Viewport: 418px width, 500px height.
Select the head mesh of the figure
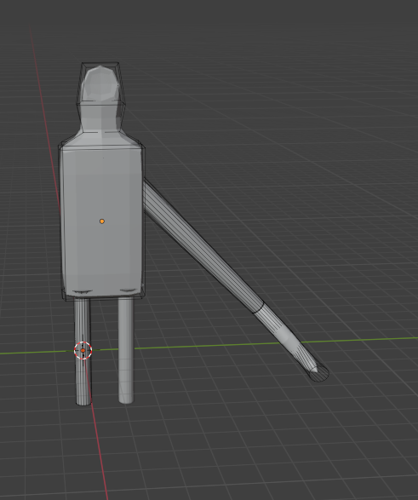pyautogui.click(x=100, y=83)
